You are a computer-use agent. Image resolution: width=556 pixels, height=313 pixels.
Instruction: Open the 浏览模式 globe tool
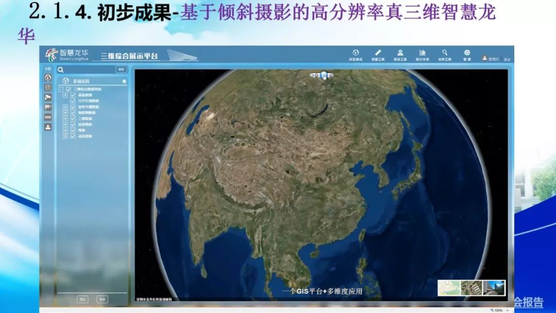click(355, 55)
